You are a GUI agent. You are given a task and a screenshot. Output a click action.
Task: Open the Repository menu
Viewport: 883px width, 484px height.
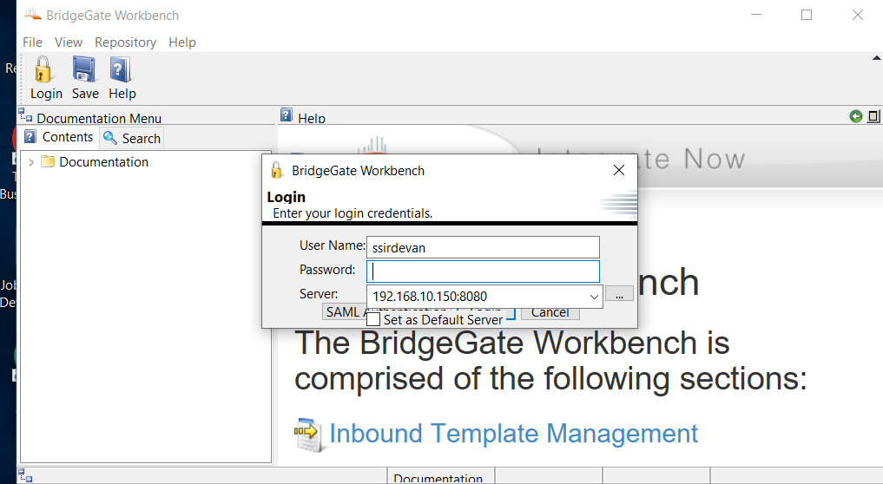pyautogui.click(x=125, y=43)
